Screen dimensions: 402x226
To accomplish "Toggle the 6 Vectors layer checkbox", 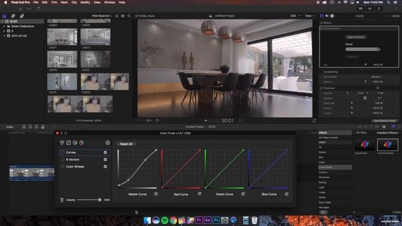I will (x=105, y=159).
